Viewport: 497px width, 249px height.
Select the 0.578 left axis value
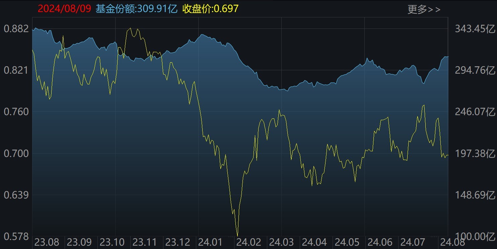pos(16,237)
